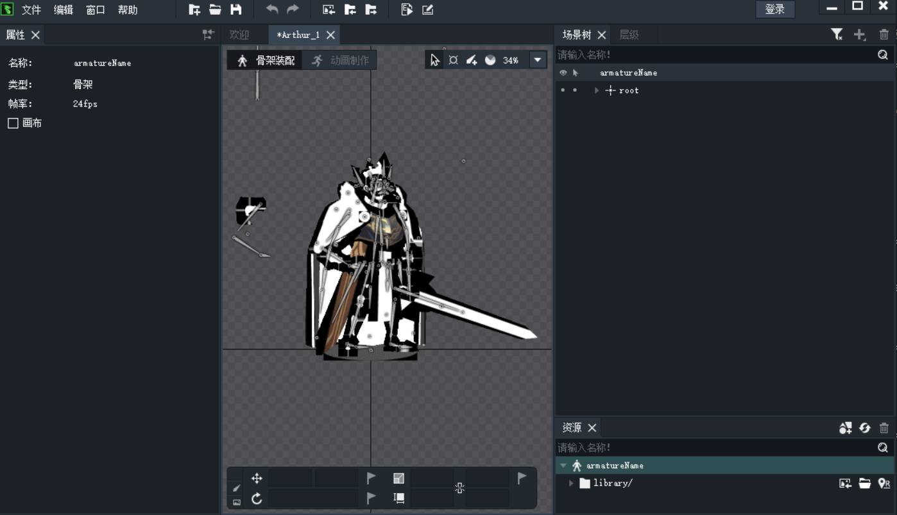Open the zoom percentage dropdown arrow
The width and height of the screenshot is (897, 515).
coord(538,60)
